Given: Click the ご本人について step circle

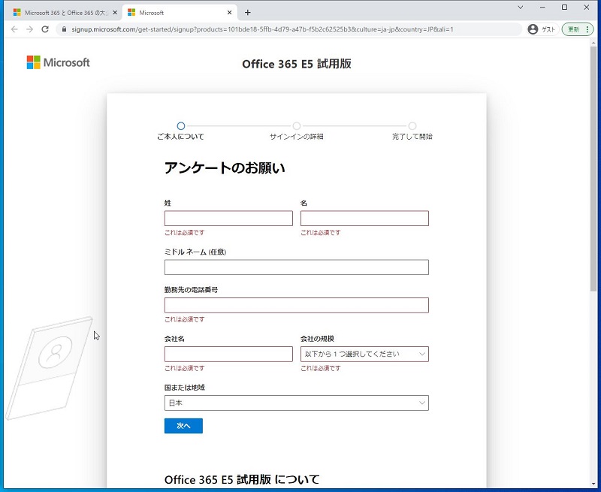Looking at the screenshot, I should click(x=181, y=126).
